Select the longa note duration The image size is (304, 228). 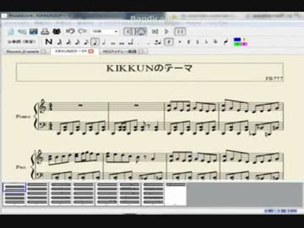tap(131, 42)
